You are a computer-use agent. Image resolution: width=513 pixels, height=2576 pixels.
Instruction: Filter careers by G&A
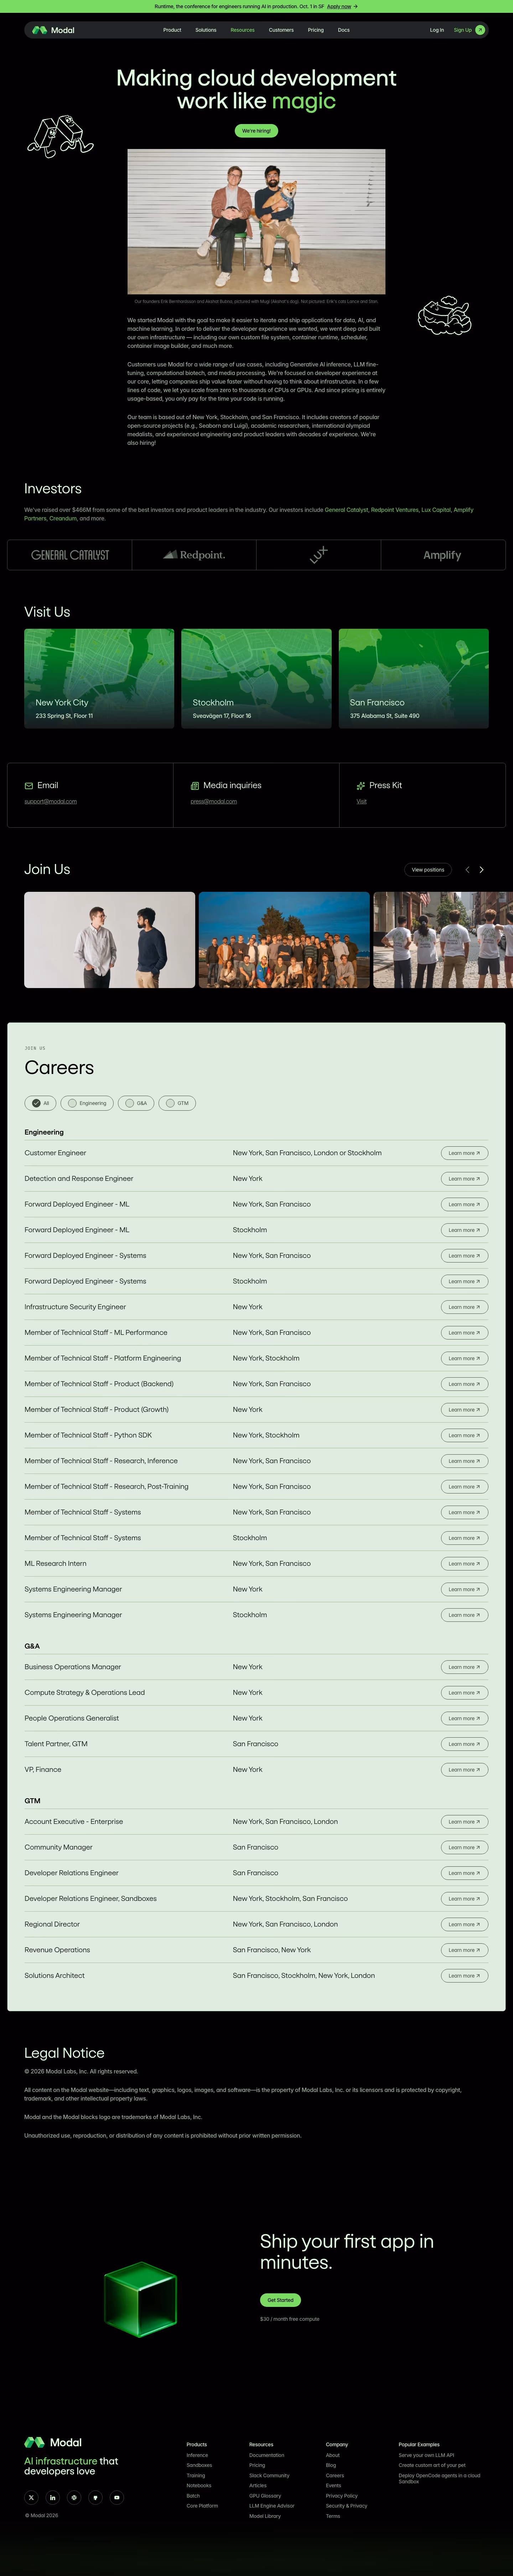click(136, 1103)
